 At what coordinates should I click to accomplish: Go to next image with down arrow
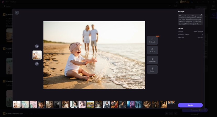[37, 64]
